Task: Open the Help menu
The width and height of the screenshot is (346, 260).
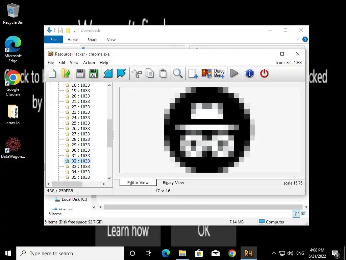Action: 104,63
